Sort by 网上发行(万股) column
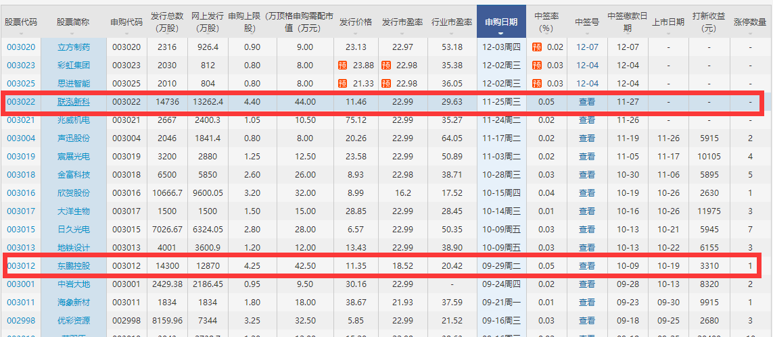The width and height of the screenshot is (773, 337). point(206,23)
